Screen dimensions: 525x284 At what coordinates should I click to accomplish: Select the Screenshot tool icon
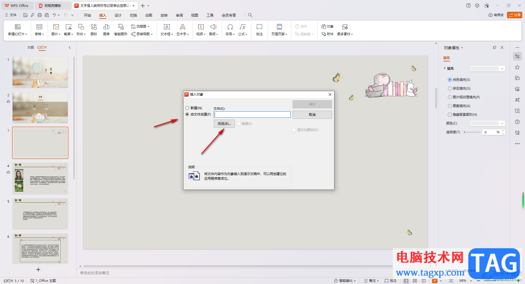(x=68, y=27)
